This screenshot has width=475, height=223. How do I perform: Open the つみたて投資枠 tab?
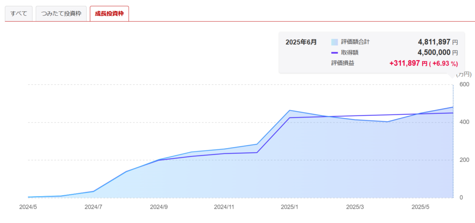tap(61, 14)
